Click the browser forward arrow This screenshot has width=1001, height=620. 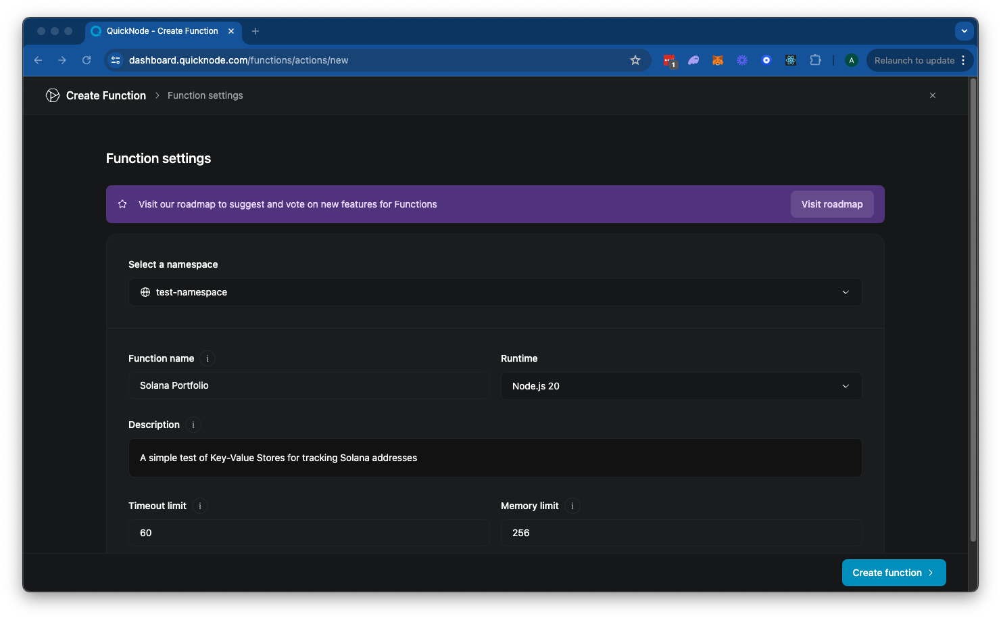(62, 60)
